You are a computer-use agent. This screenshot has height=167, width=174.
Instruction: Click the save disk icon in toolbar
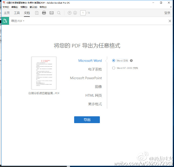[x=37, y=13]
